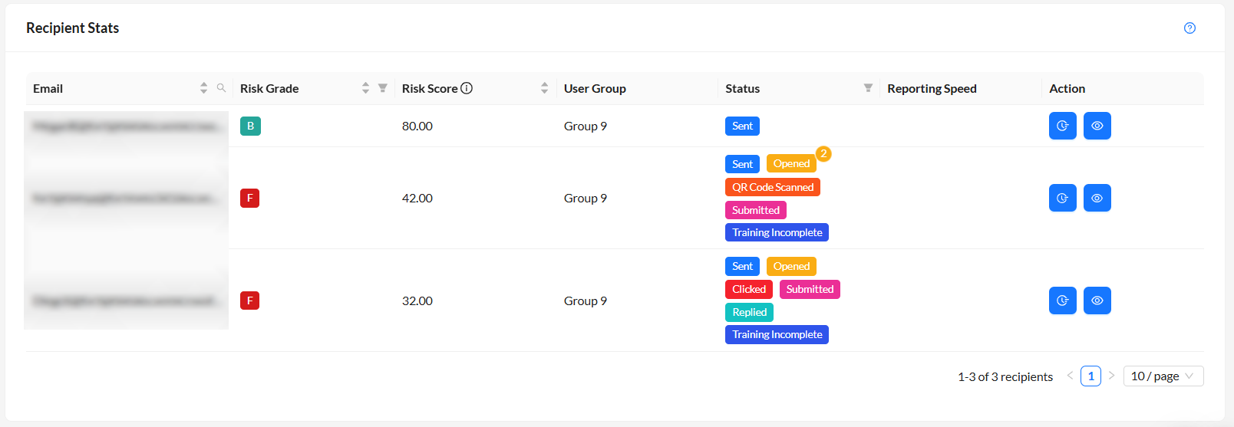
Task: Sort recipients by Risk Grade
Action: click(x=365, y=88)
